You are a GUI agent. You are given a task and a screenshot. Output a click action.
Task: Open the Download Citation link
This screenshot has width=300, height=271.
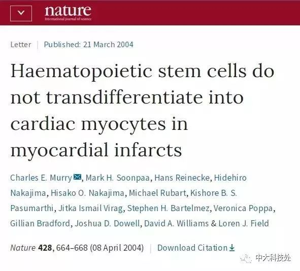[x=196, y=248]
